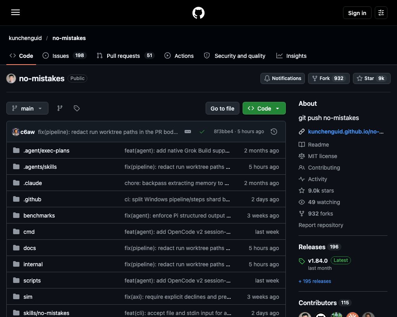
Task: Open the kunchenguid owner link
Action: [25, 38]
